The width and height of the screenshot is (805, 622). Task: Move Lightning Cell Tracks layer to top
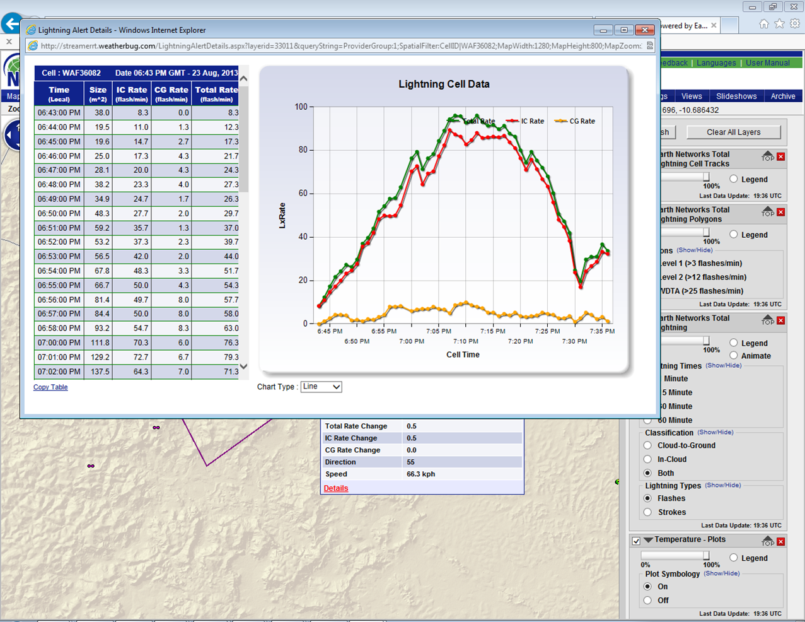point(767,156)
